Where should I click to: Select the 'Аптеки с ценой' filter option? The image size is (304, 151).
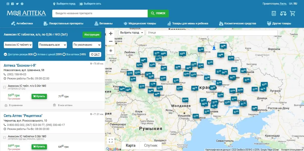pyautogui.click(x=35, y=54)
